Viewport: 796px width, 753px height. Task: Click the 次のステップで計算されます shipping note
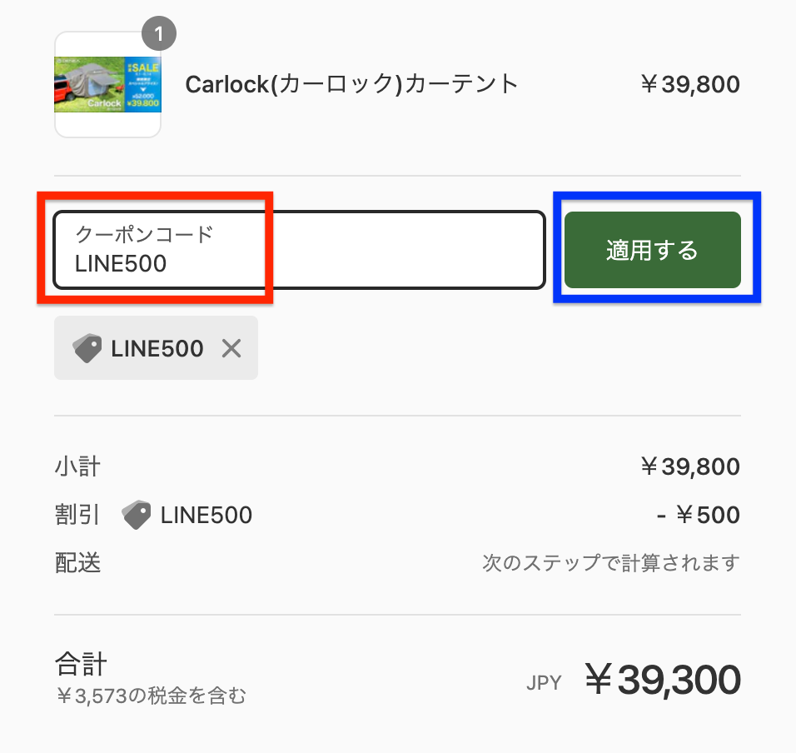click(610, 562)
